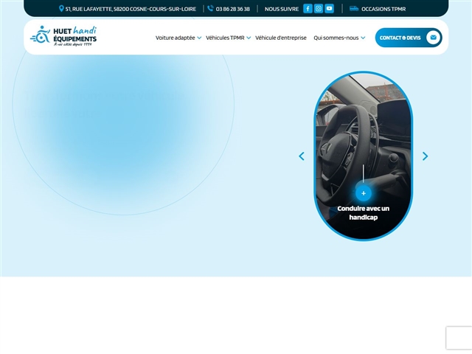This screenshot has width=472, height=354.
Task: Click the Contact & Devis button
Action: (400, 38)
